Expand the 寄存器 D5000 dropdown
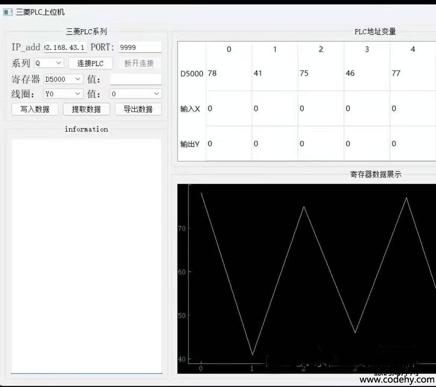The image size is (436, 387). [63, 79]
